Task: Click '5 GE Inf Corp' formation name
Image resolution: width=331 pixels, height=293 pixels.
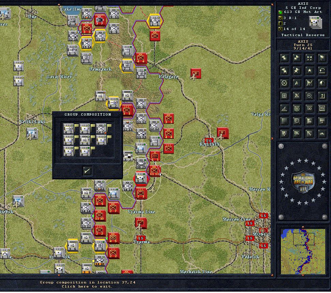Action: [x=303, y=8]
